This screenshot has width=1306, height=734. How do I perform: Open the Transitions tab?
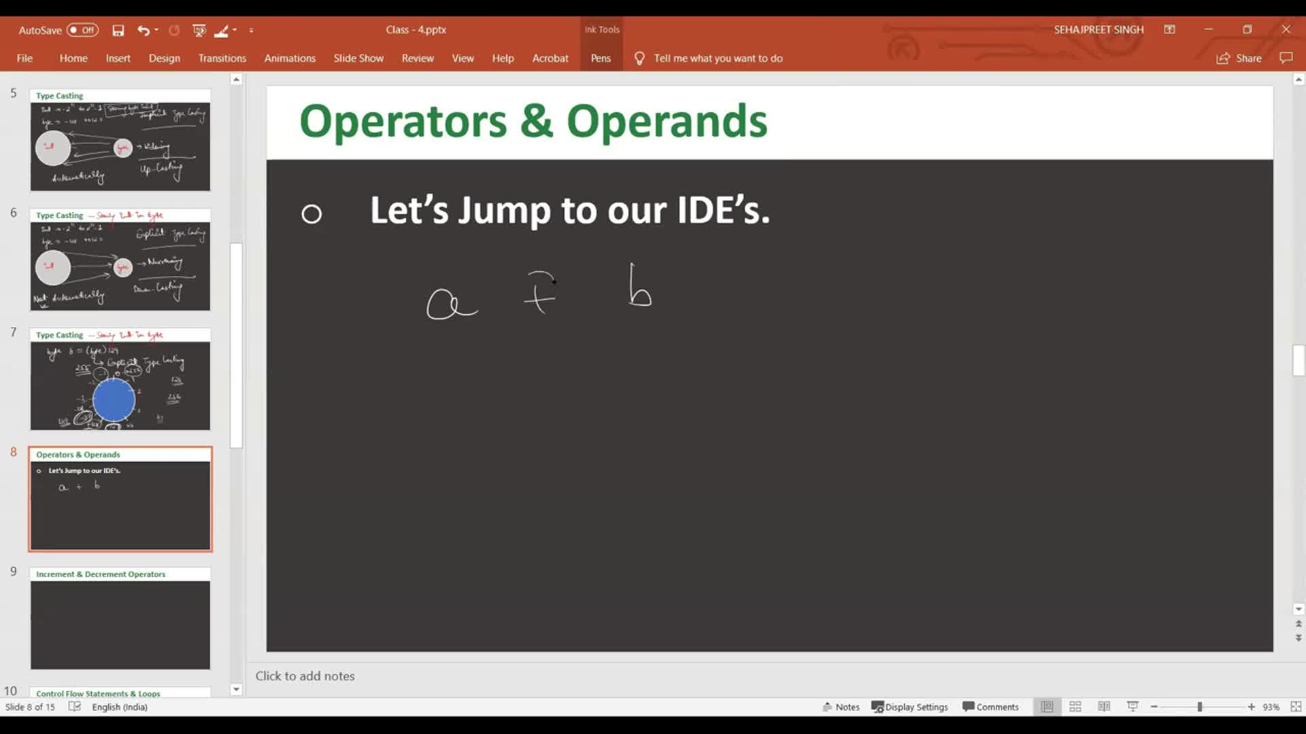222,58
